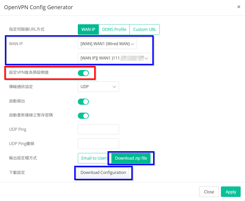Switch to DDNS Profile option

pos(114,29)
